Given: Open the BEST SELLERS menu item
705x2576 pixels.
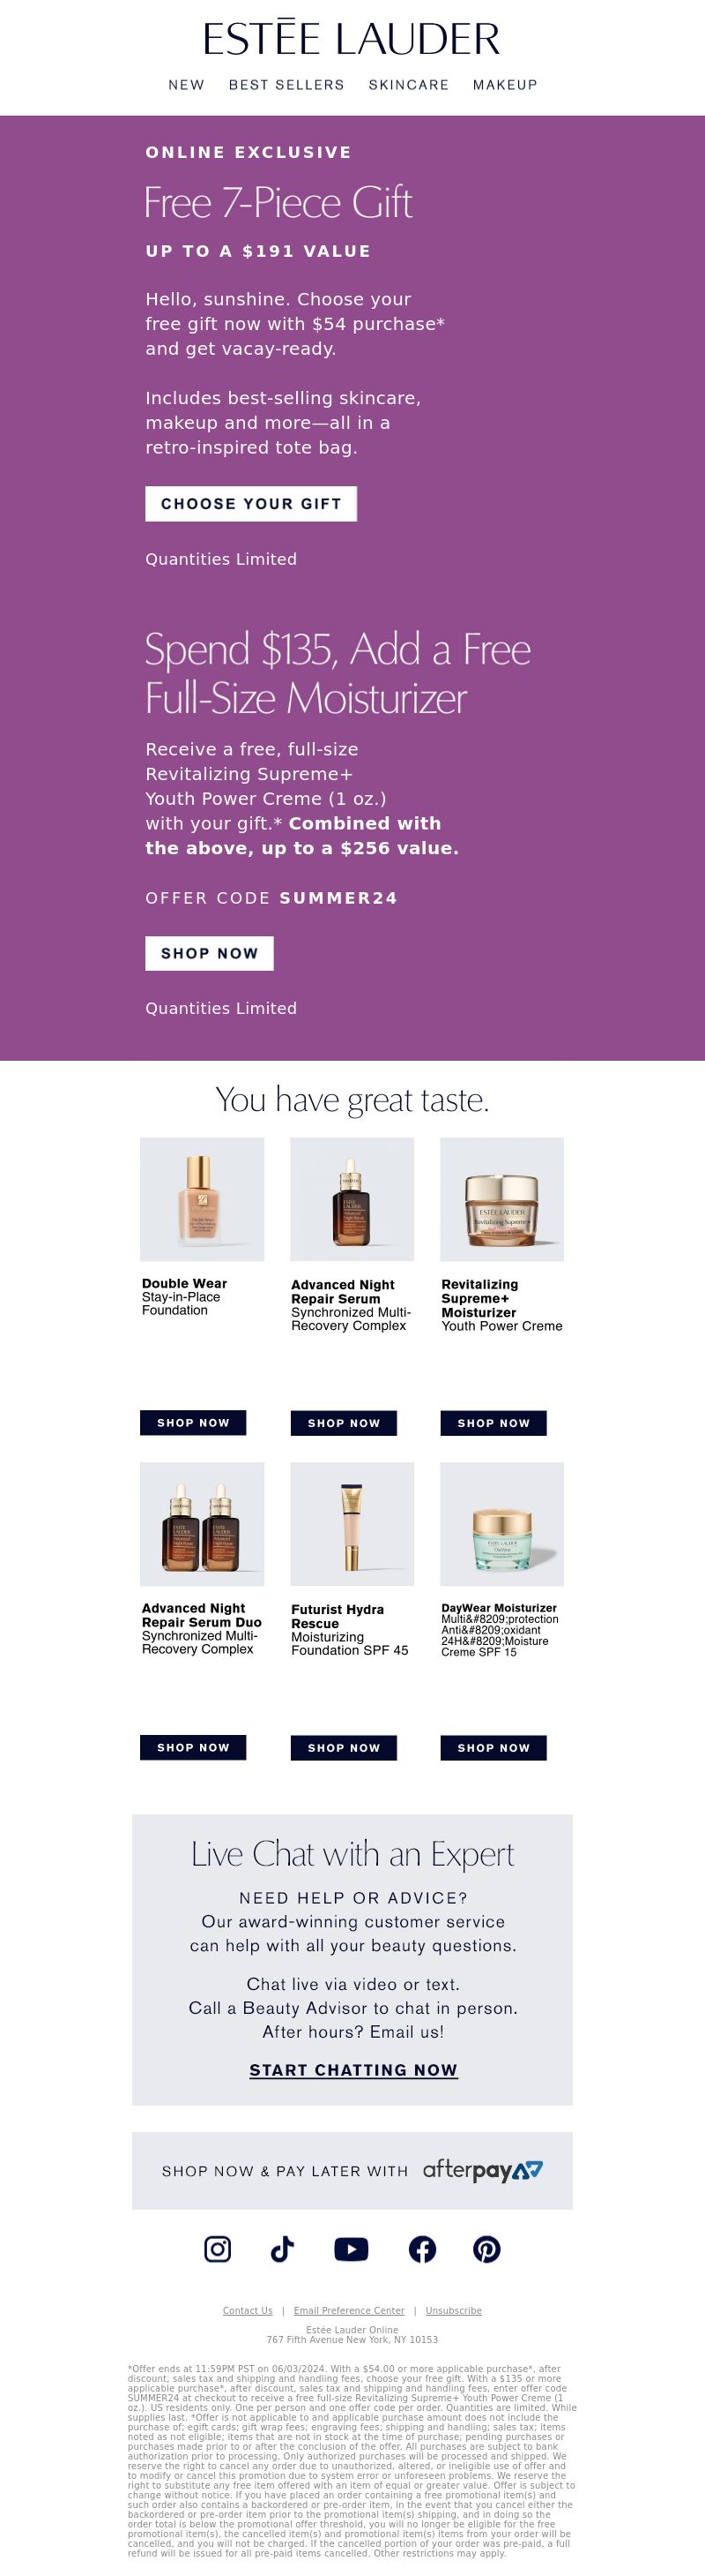Looking at the screenshot, I should (x=286, y=85).
